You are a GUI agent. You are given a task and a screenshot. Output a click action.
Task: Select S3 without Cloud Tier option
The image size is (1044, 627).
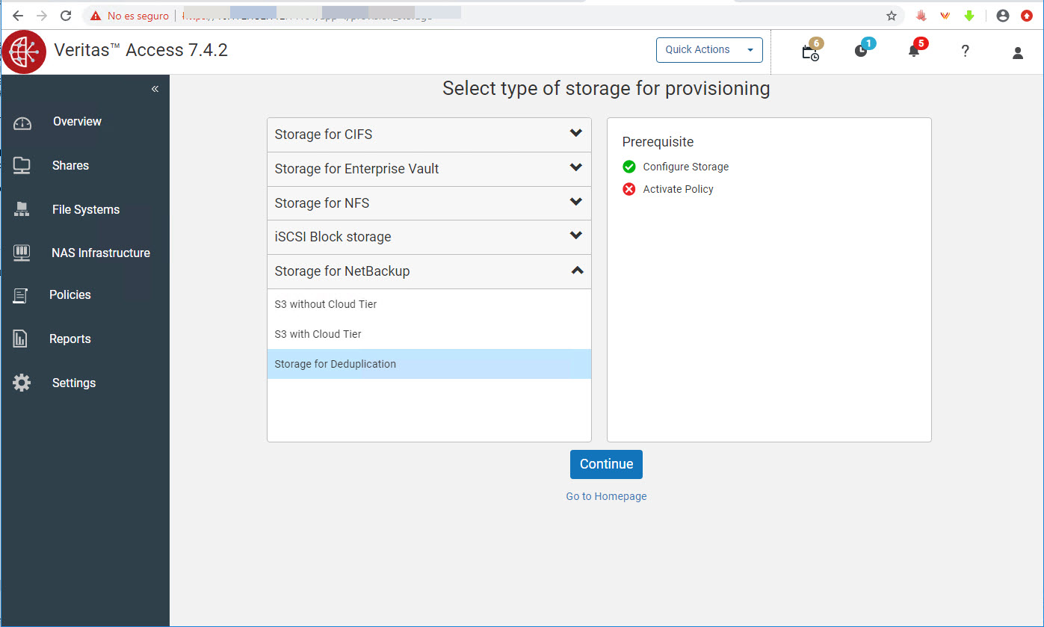coord(429,304)
